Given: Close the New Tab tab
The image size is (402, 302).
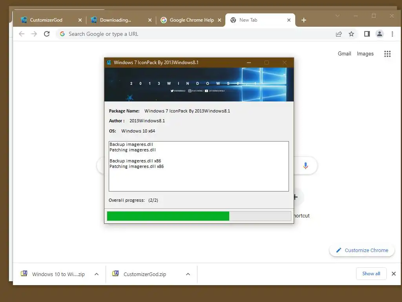Looking at the screenshot, I should [289, 20].
